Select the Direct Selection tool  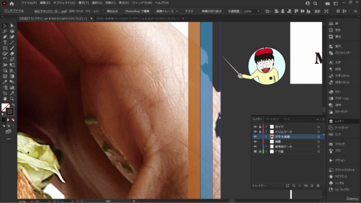pyautogui.click(x=12, y=25)
